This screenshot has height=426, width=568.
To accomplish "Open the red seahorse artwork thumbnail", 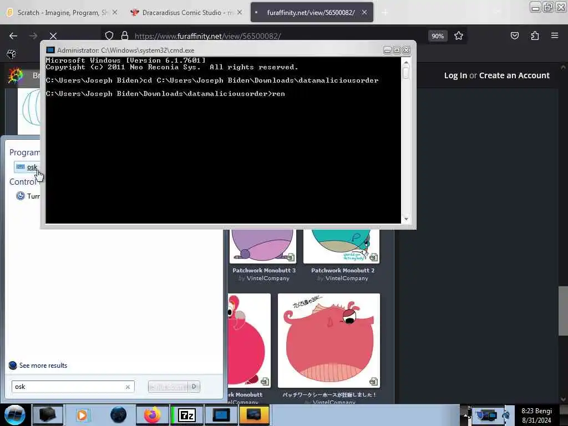I will tap(329, 341).
